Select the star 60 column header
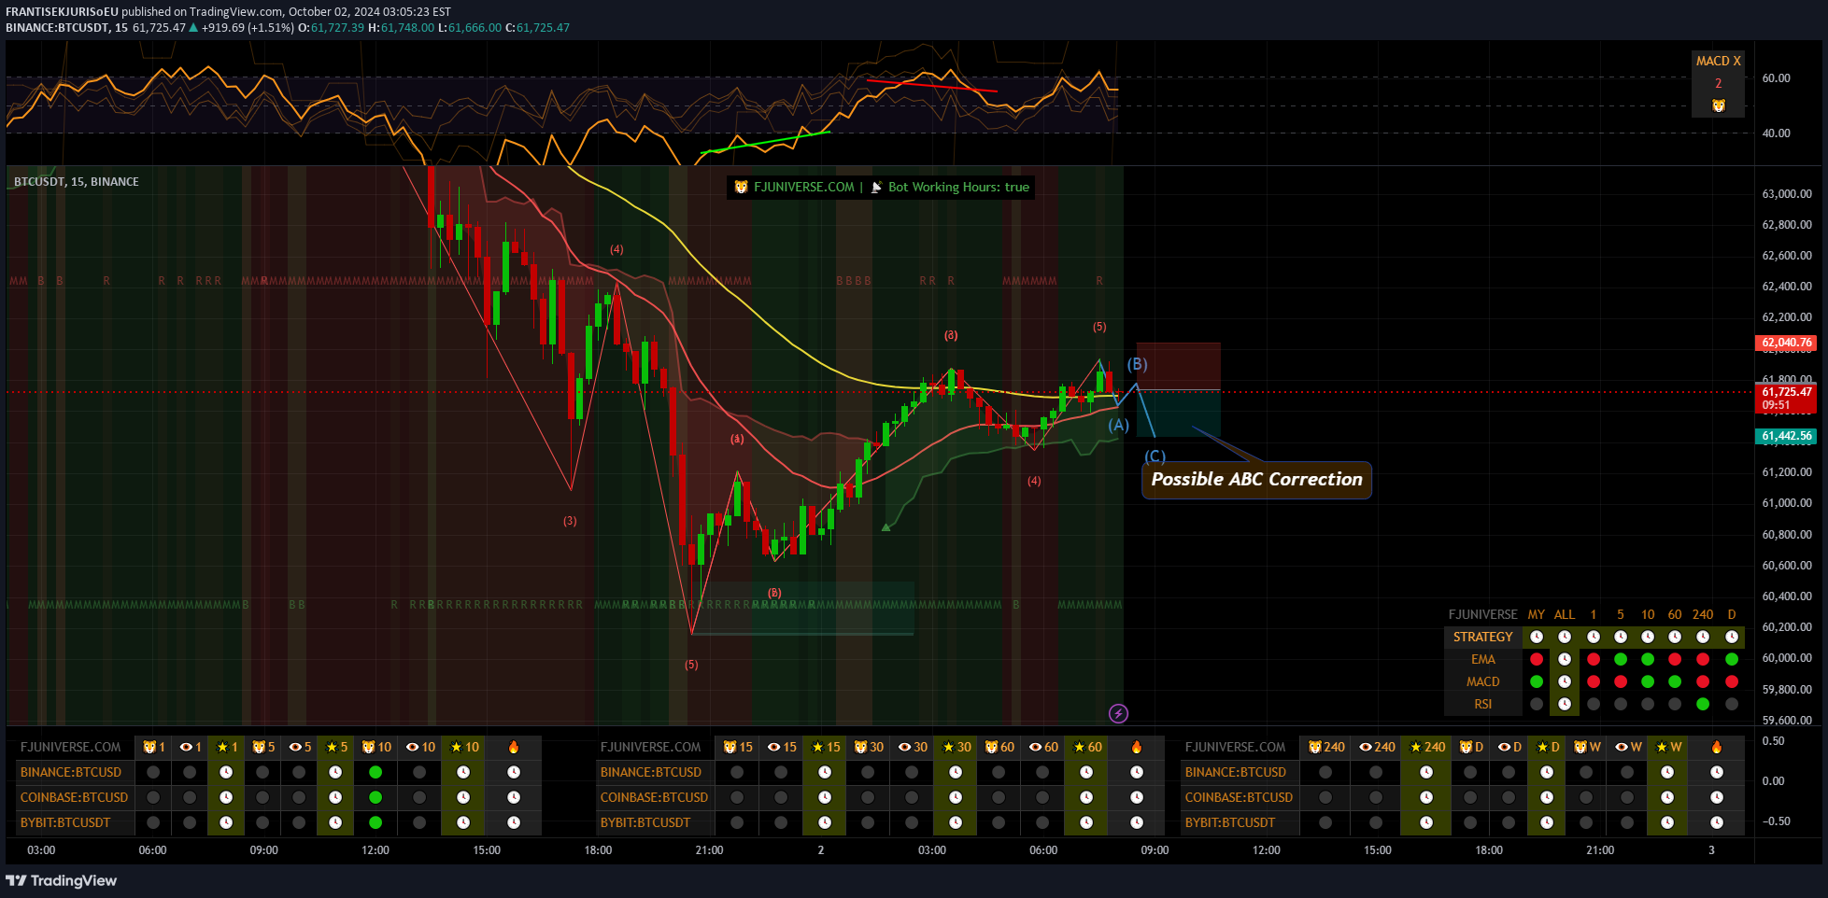 pos(1086,747)
